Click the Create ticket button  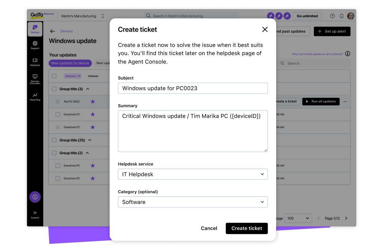[x=247, y=228]
